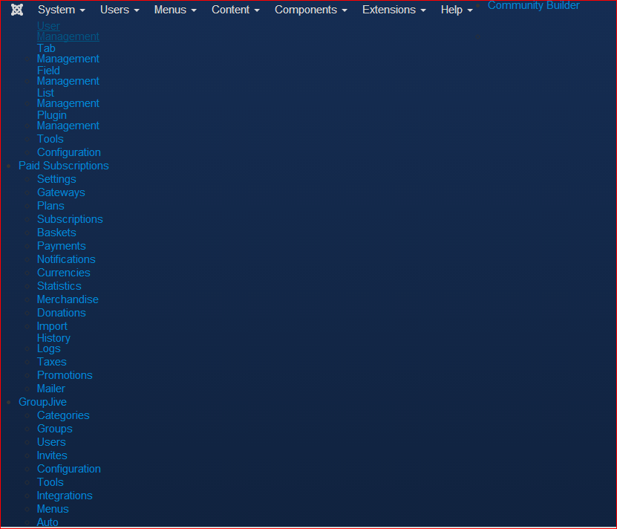
Task: Open Plugin Management
Action: pos(68,120)
